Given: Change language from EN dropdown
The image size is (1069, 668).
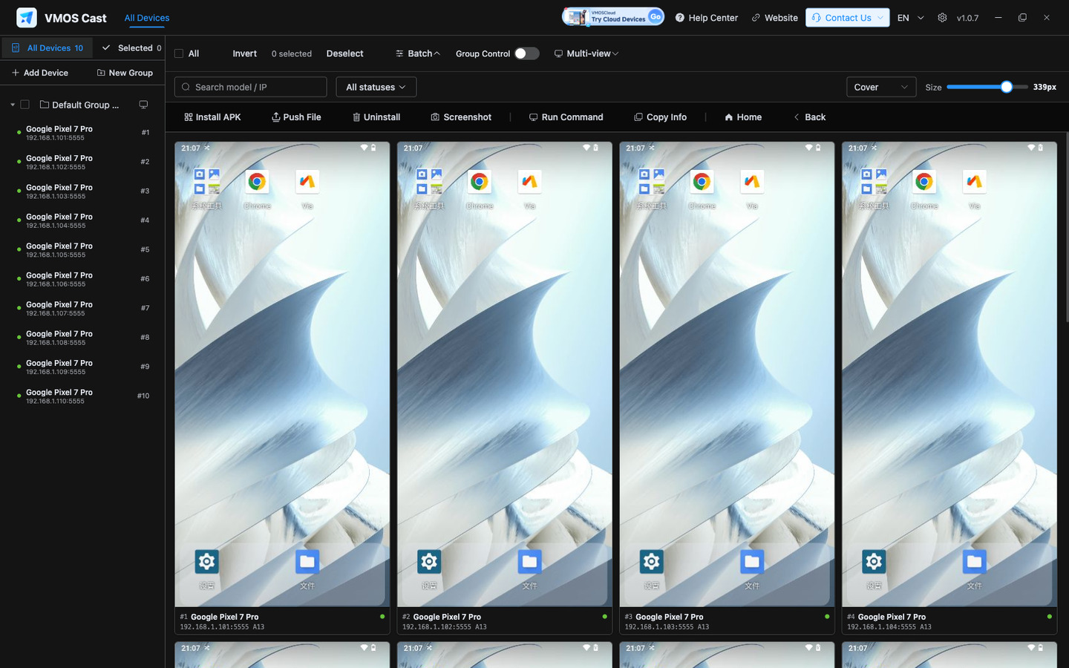Looking at the screenshot, I should point(910,18).
